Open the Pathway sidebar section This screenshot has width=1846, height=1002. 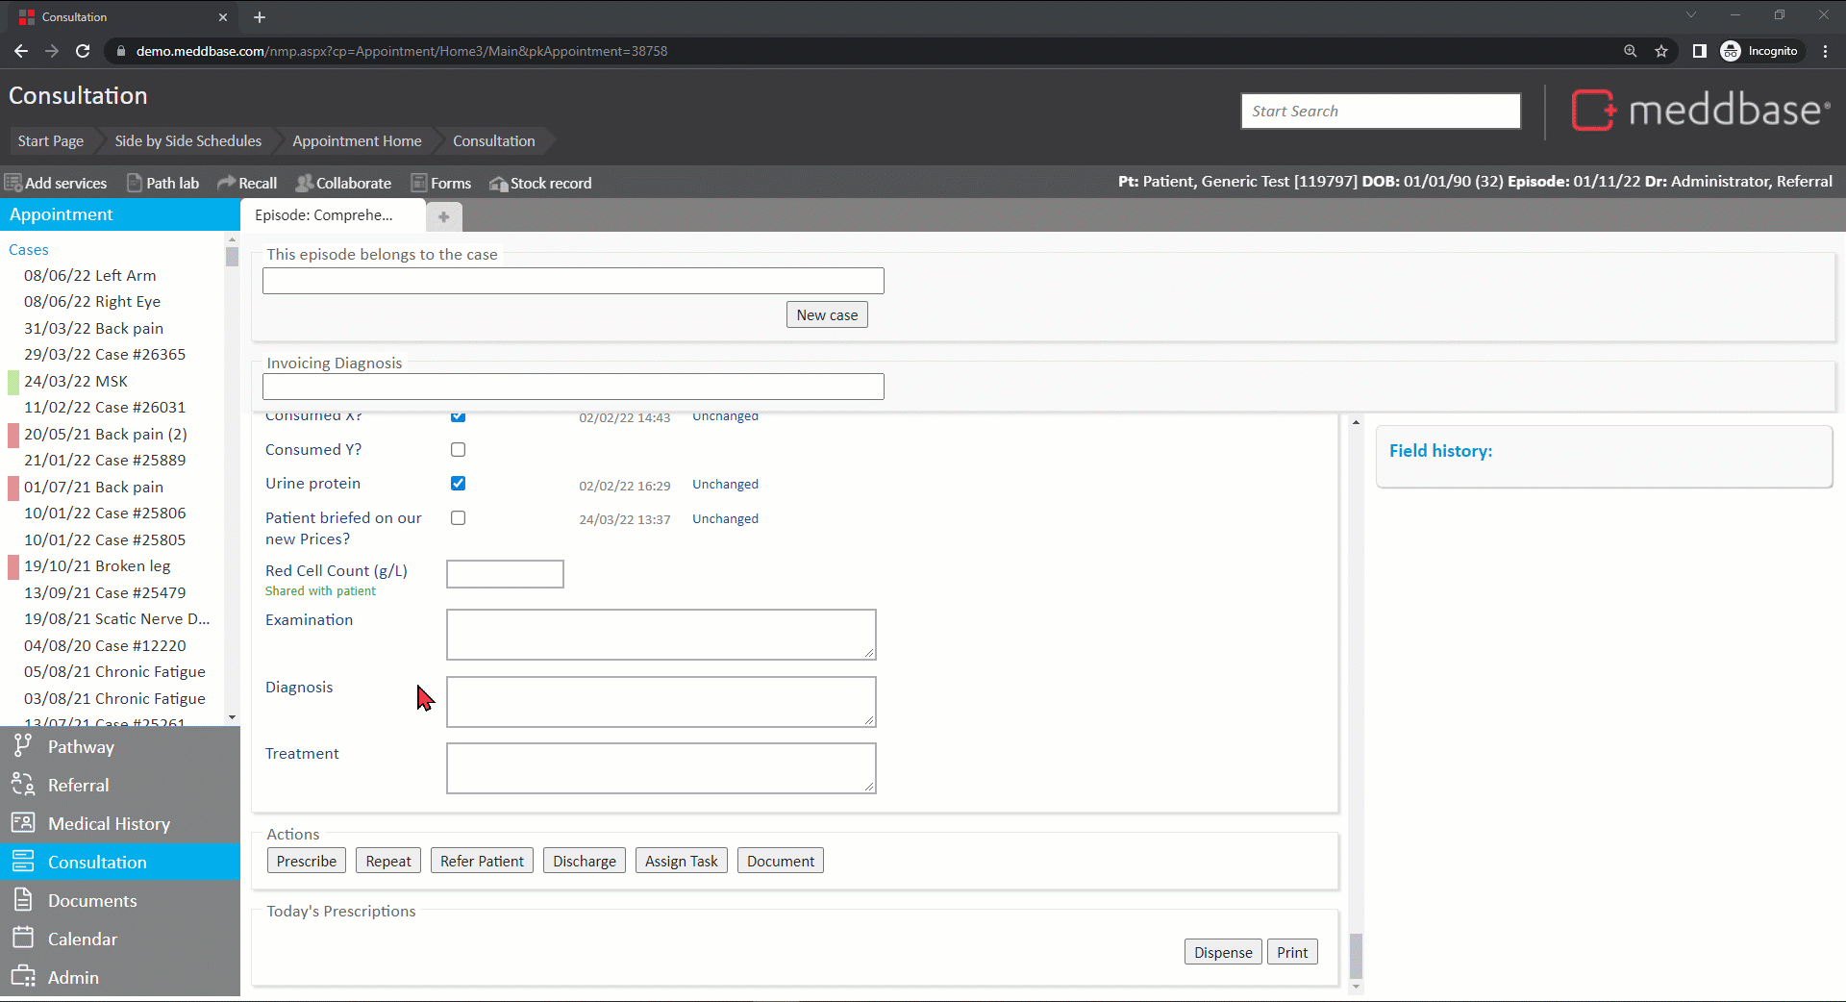(x=81, y=747)
